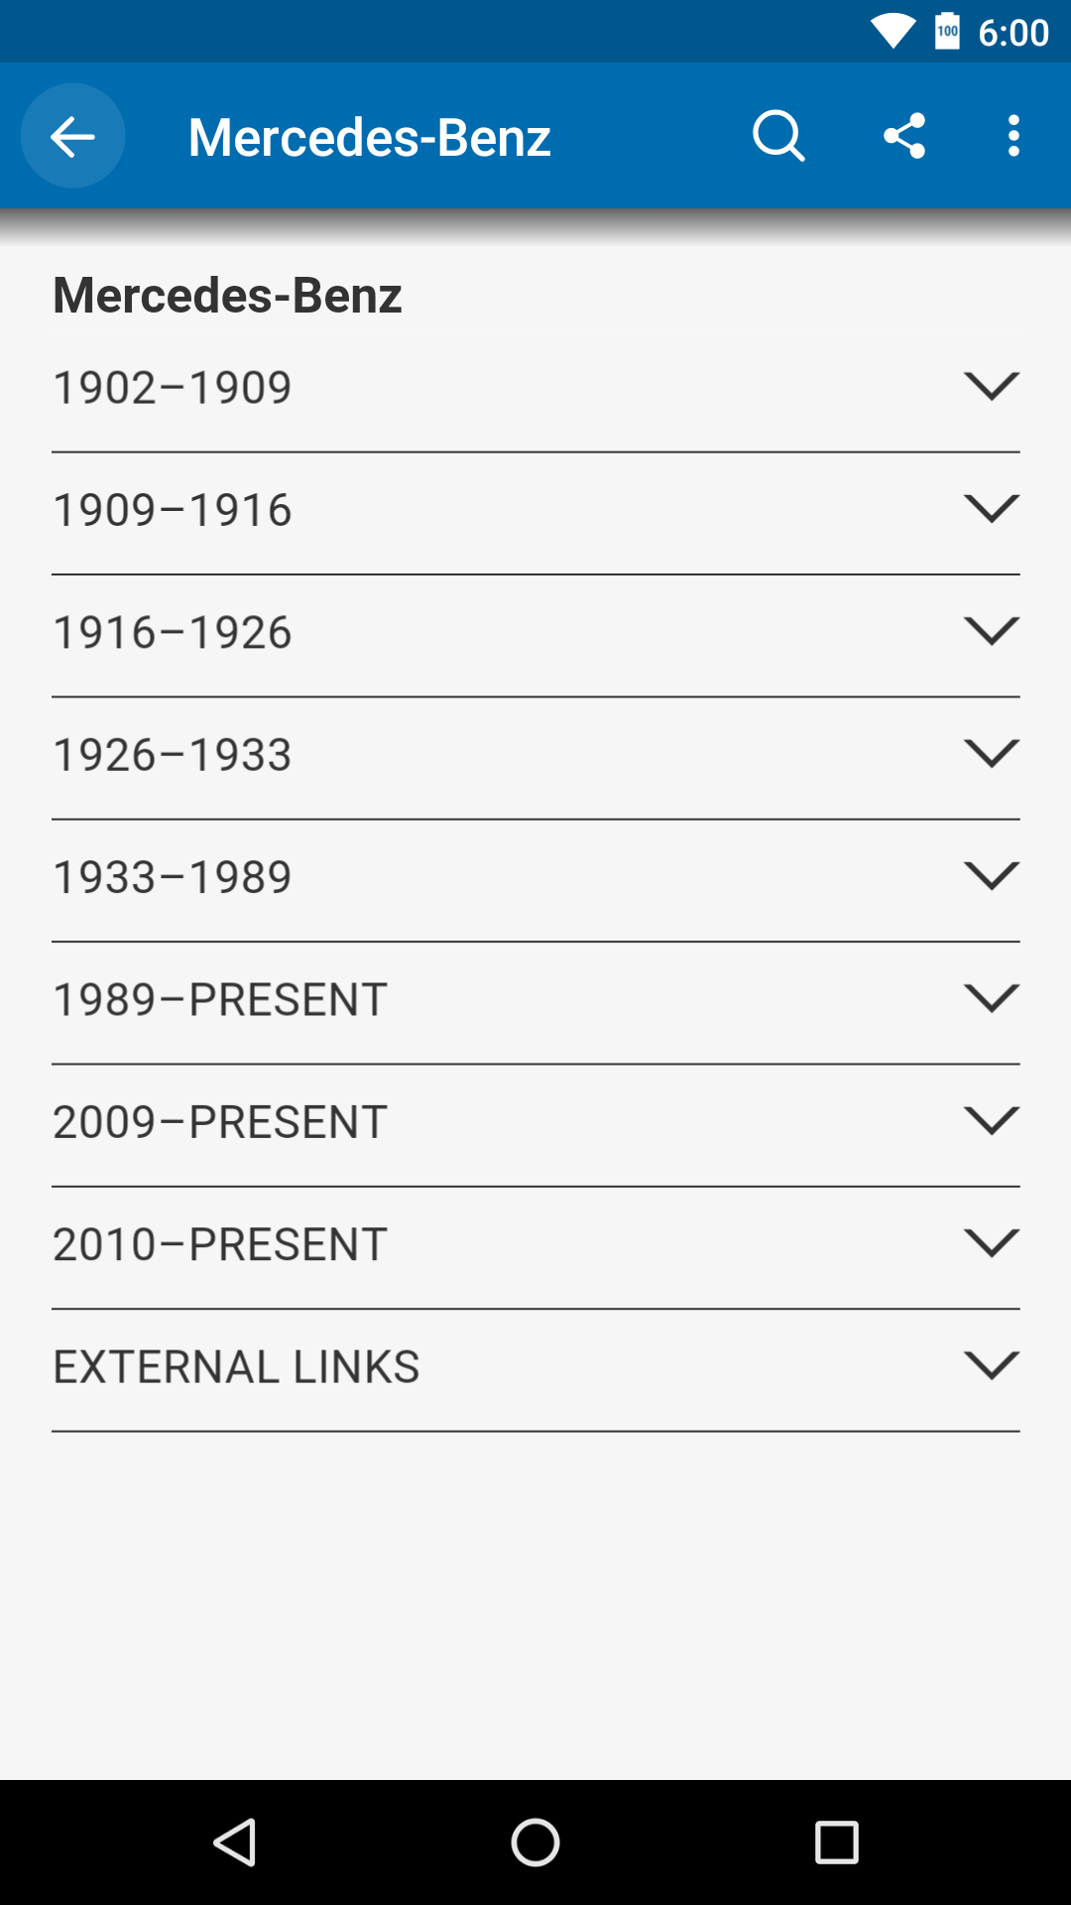Tap the Wi-Fi status icon
Image resolution: width=1071 pixels, height=1905 pixels.
pos(892,32)
